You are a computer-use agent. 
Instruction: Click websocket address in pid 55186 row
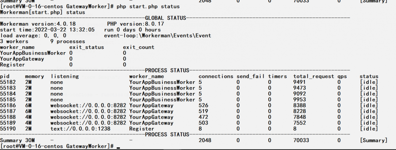pyautogui.click(x=88, y=105)
